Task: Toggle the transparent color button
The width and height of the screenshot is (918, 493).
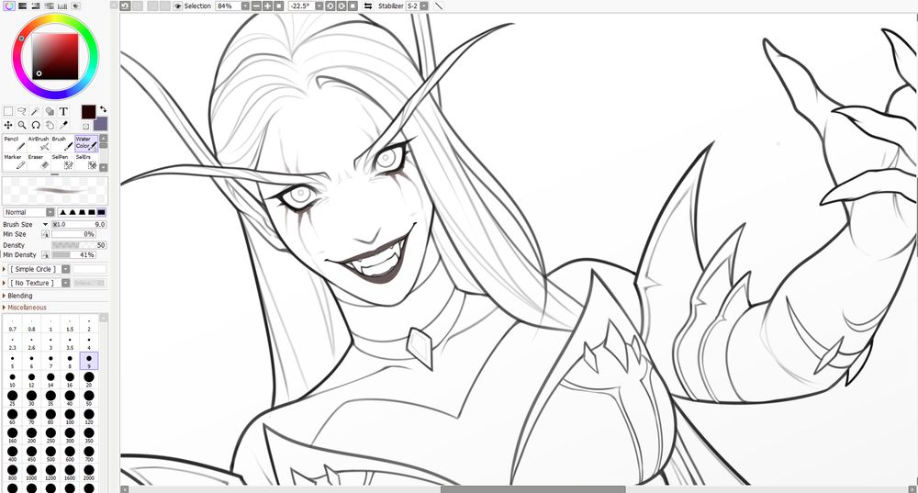Action: pyautogui.click(x=85, y=126)
